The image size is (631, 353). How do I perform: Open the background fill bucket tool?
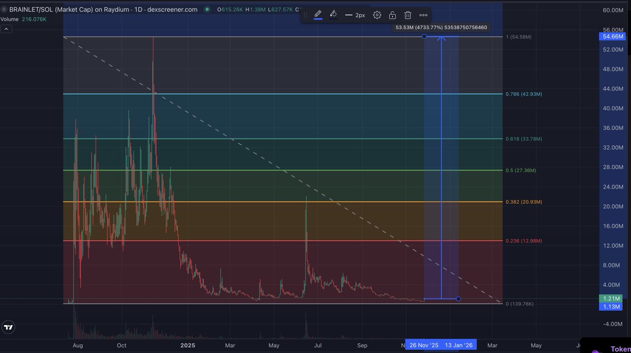(x=333, y=15)
